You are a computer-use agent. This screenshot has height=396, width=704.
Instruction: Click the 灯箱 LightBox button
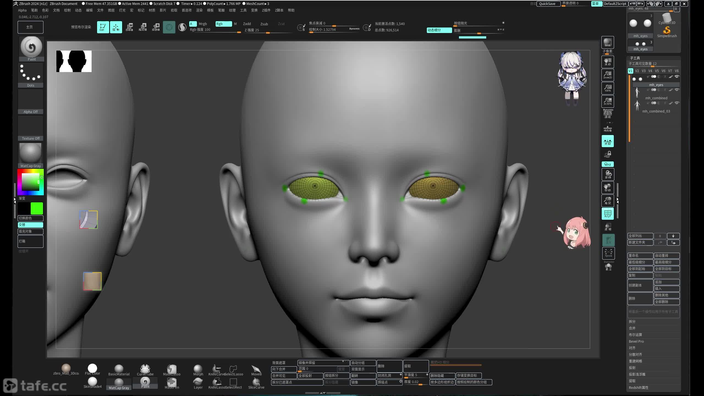(30, 241)
